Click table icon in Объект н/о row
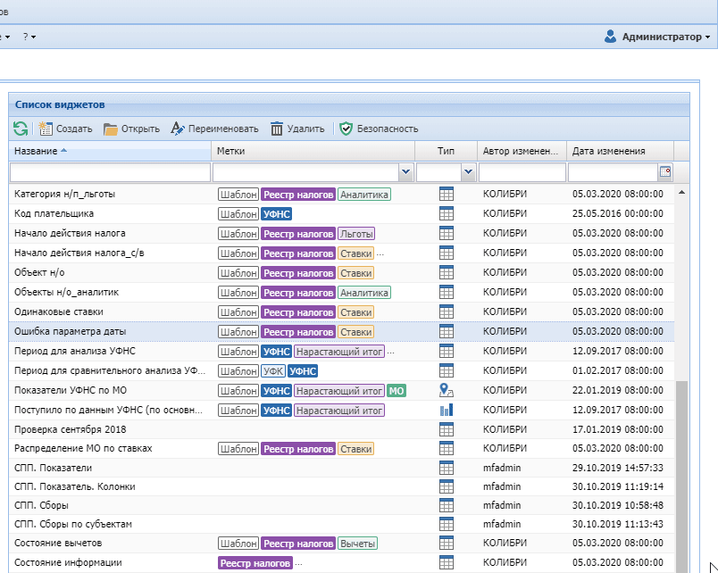 pos(446,273)
